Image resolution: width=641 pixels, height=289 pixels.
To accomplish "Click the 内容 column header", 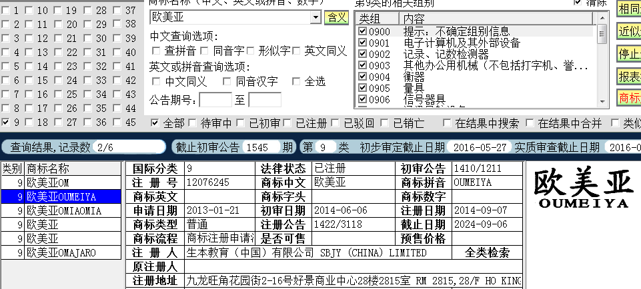I will [x=496, y=19].
